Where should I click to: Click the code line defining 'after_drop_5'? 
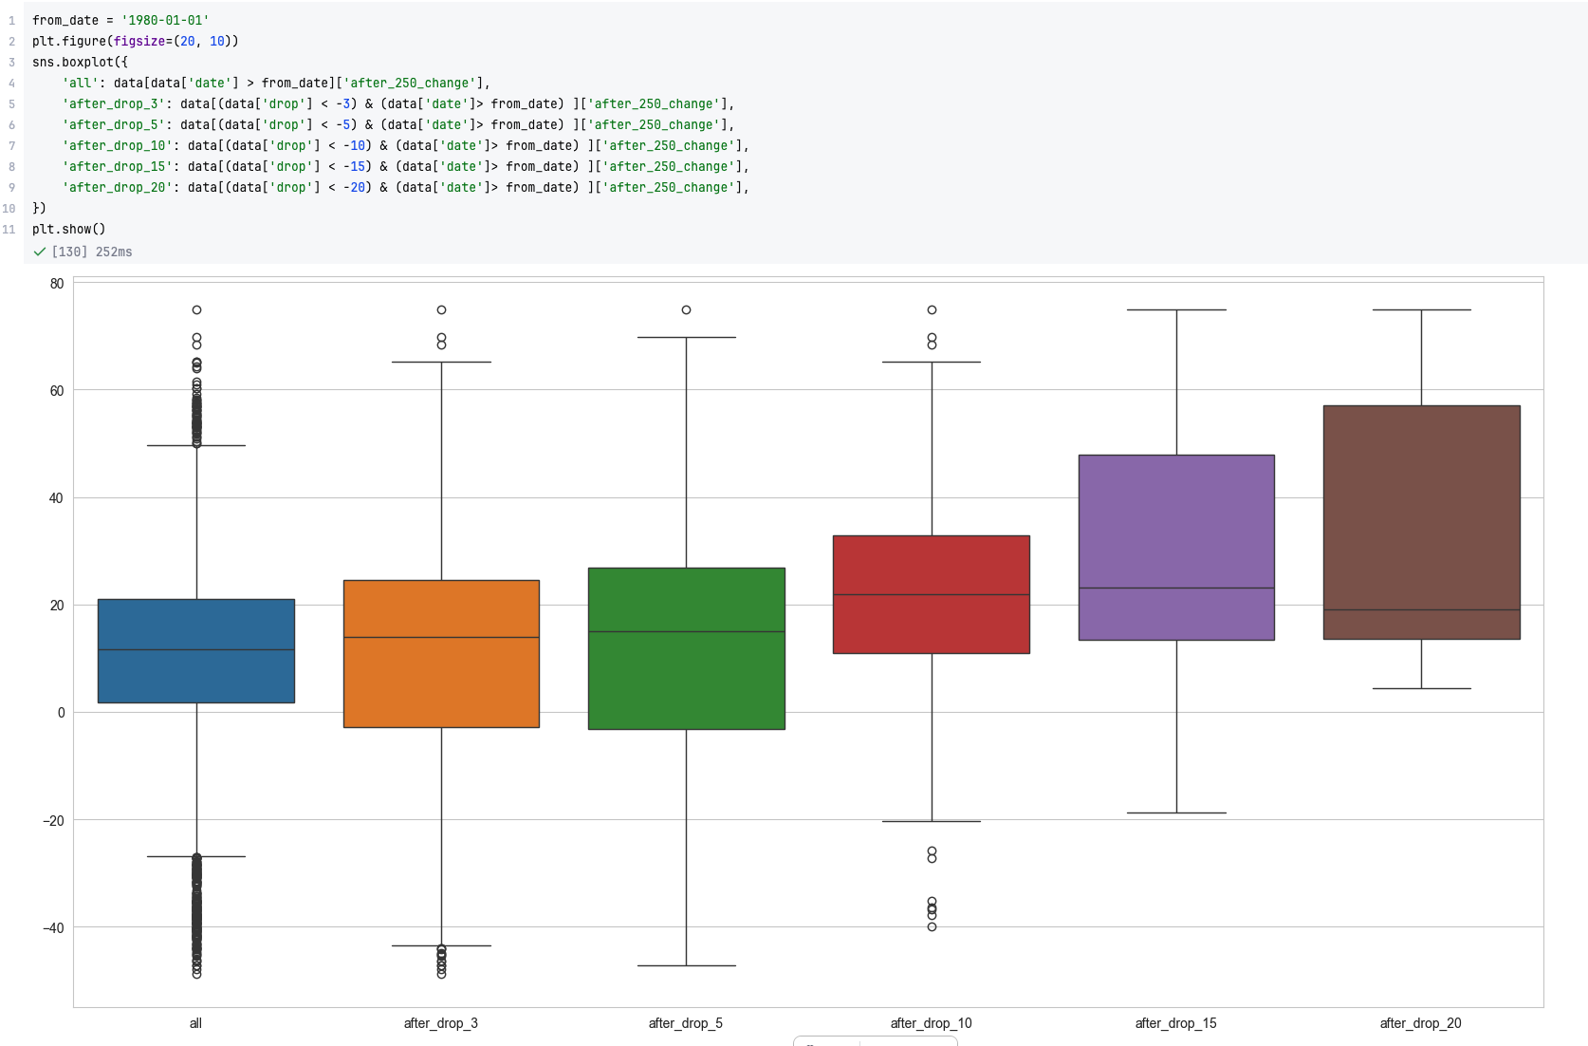pos(398,124)
